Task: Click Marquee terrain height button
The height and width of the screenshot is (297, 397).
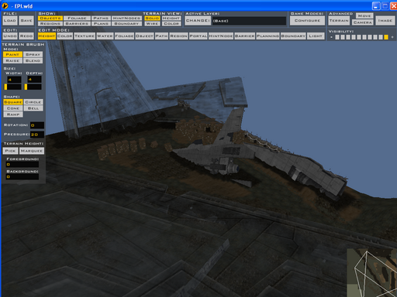Action: point(32,151)
